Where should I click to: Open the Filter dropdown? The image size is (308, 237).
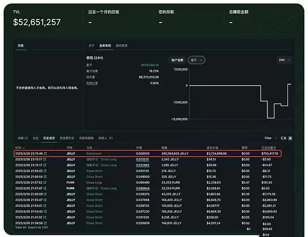click(271, 138)
